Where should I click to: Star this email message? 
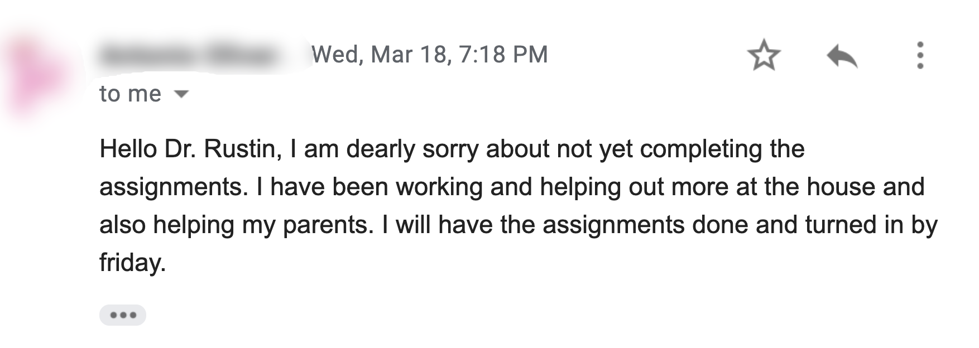[763, 55]
